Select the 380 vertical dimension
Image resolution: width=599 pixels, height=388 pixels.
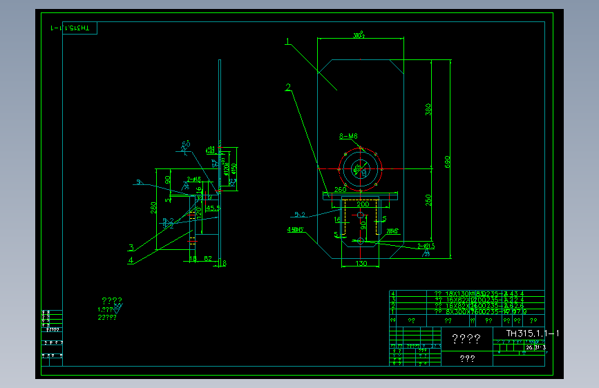point(428,110)
